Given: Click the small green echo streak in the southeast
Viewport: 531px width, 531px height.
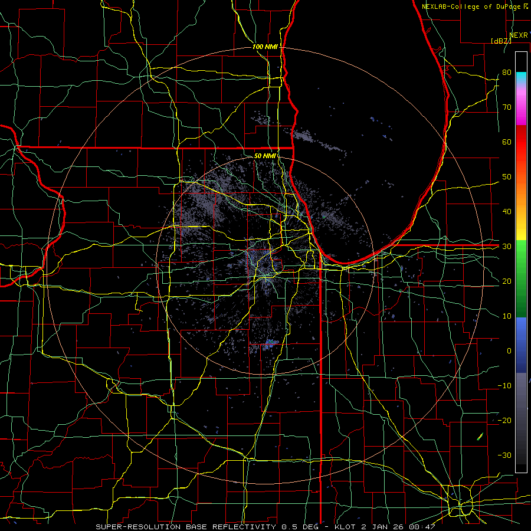Looking at the screenshot, I should (x=480, y=437).
